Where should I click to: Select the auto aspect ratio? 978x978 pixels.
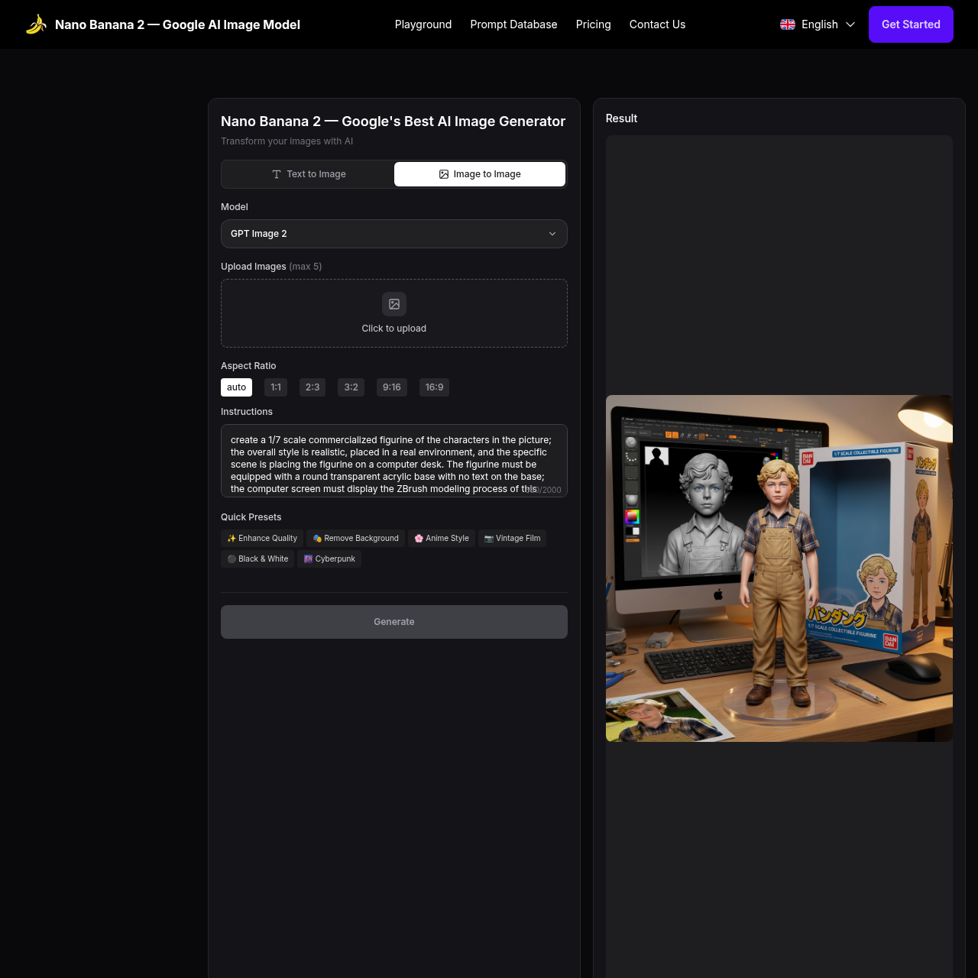click(236, 387)
